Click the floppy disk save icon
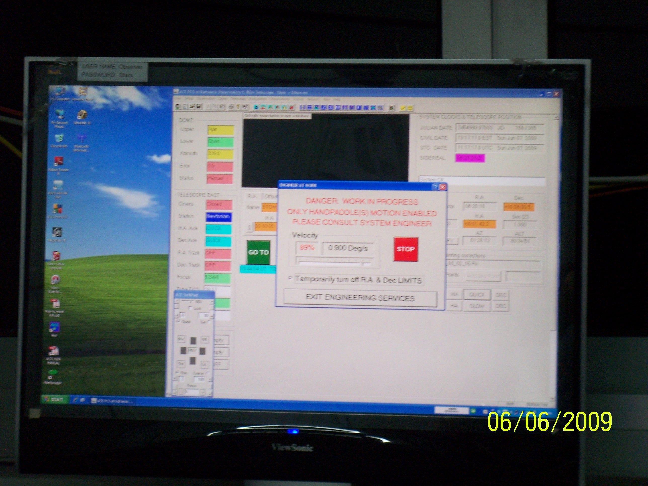Image resolution: width=648 pixels, height=486 pixels. [199, 107]
